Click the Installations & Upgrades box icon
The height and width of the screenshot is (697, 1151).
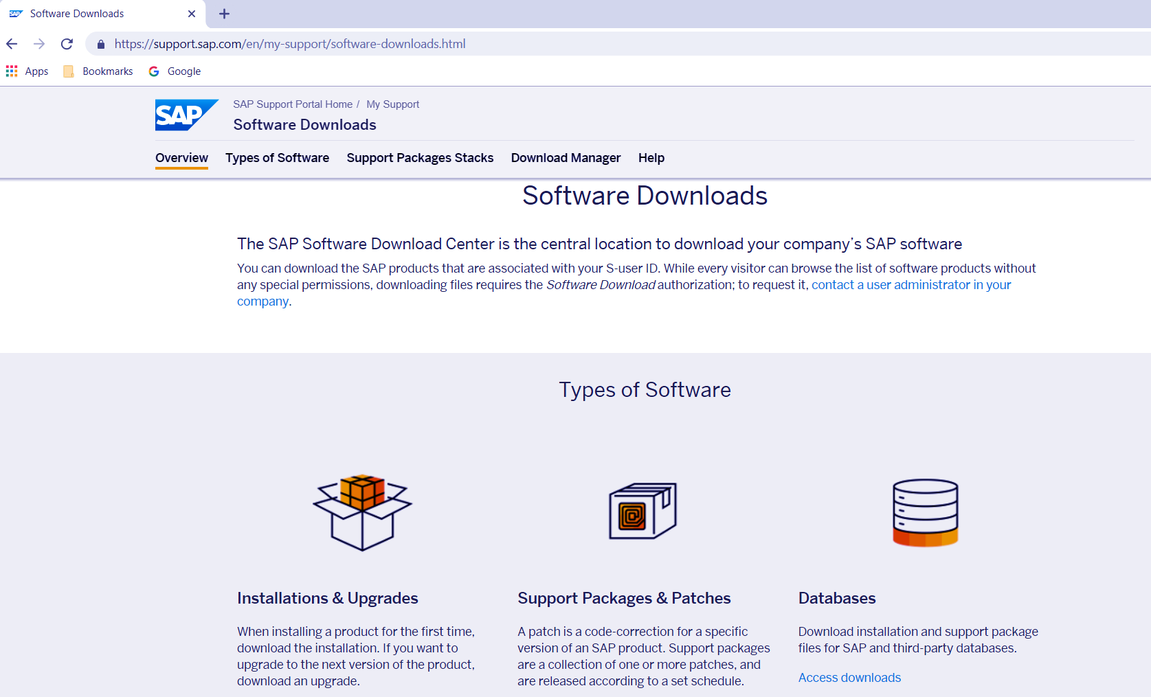pos(362,512)
